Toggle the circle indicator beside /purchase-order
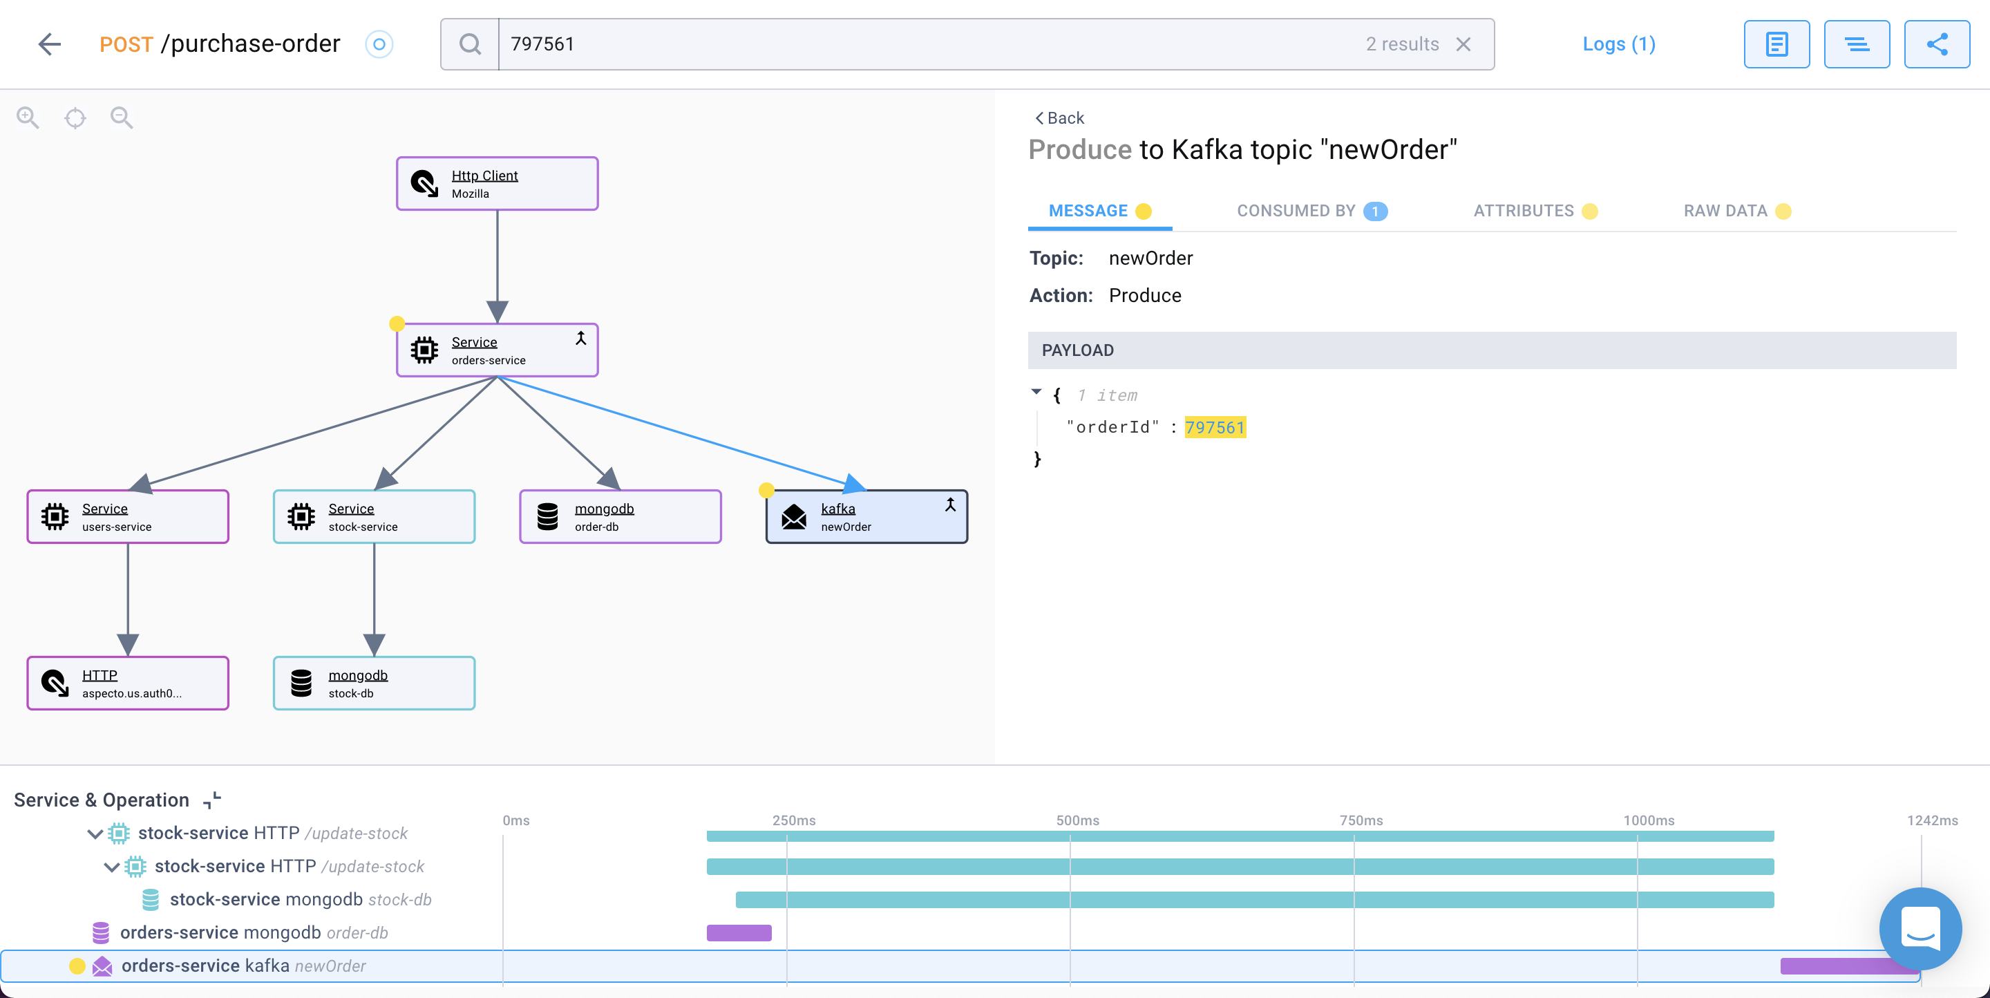 click(379, 44)
